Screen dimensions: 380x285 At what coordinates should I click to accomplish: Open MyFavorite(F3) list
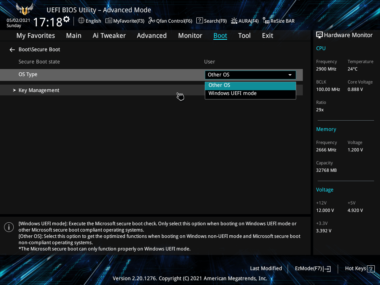(x=125, y=21)
